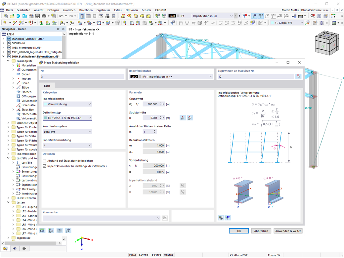Open the Imperfektionsfall dropdown
Screen dimensions: 344x258
pos(171,76)
